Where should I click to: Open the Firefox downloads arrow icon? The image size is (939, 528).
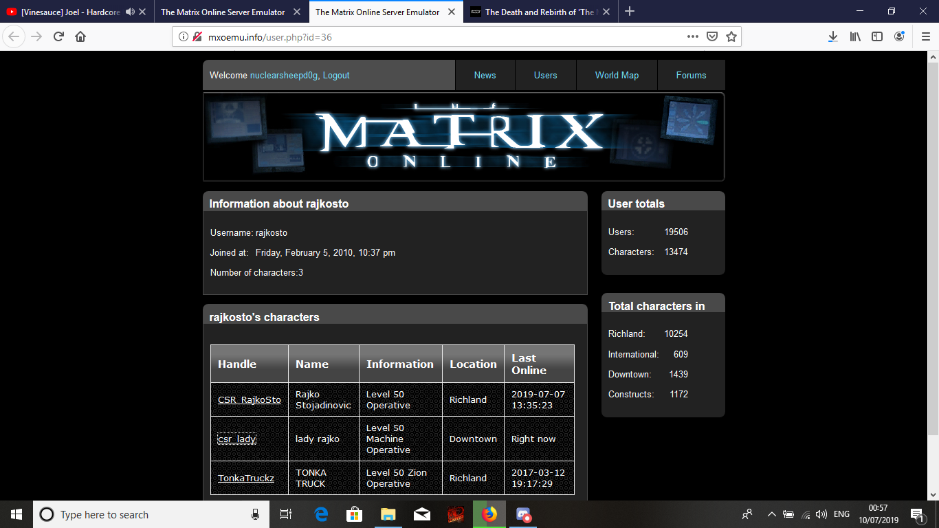(x=832, y=36)
